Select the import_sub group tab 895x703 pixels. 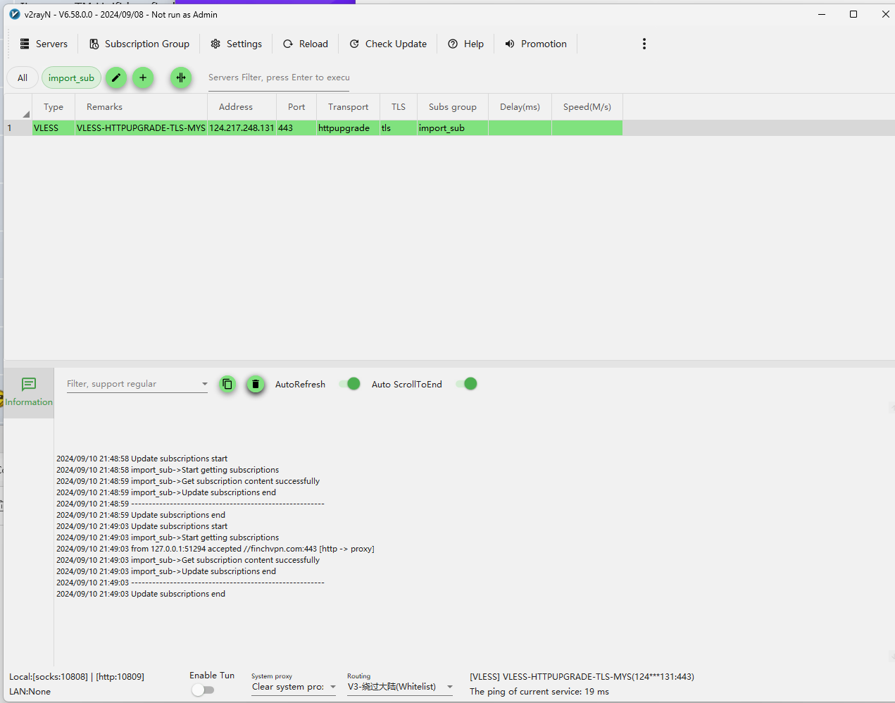click(x=71, y=77)
